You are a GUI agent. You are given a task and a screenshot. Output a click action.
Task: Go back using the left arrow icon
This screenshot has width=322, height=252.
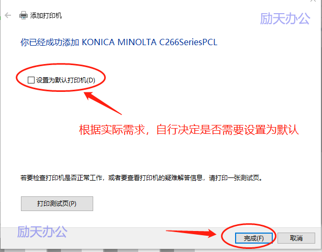pos(8,15)
